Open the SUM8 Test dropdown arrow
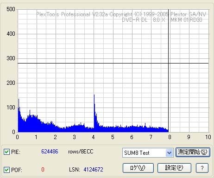 [x=169, y=153]
